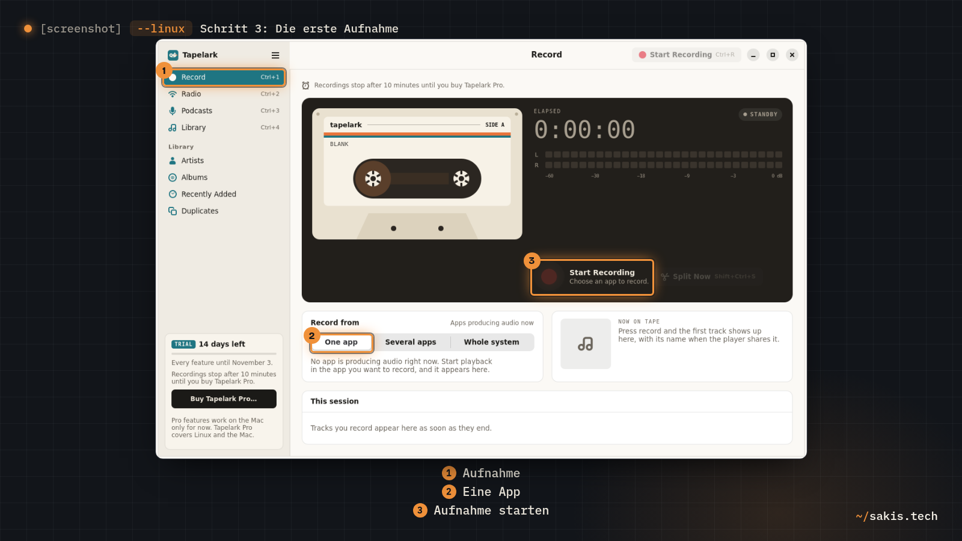The image size is (962, 541).
Task: Click the SIDE A label on cassette
Action: click(495, 125)
